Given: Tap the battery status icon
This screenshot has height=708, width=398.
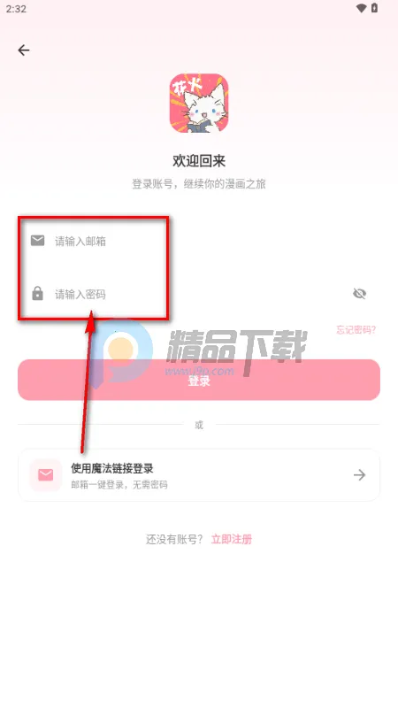Looking at the screenshot, I should pos(374,8).
